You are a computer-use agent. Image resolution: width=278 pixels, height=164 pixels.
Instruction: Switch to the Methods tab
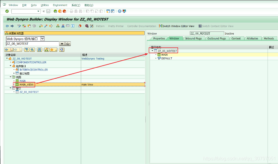tap(269, 38)
